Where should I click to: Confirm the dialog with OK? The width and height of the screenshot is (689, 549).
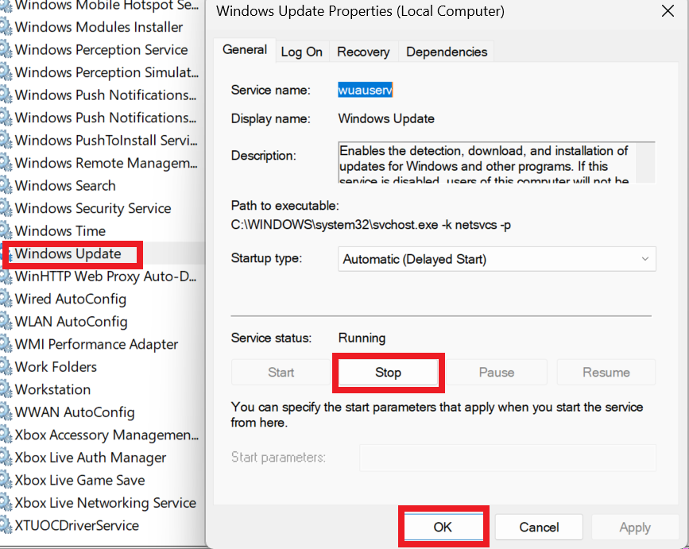click(443, 527)
